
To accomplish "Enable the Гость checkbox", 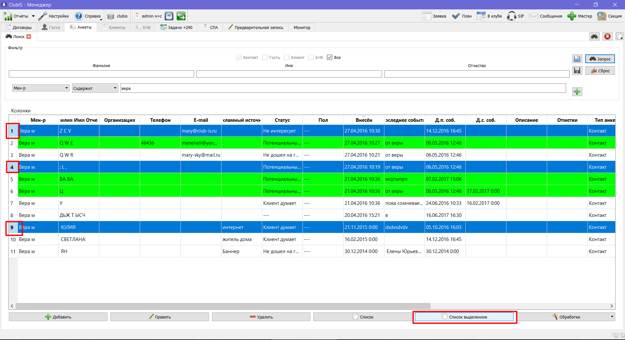I will click(x=265, y=57).
